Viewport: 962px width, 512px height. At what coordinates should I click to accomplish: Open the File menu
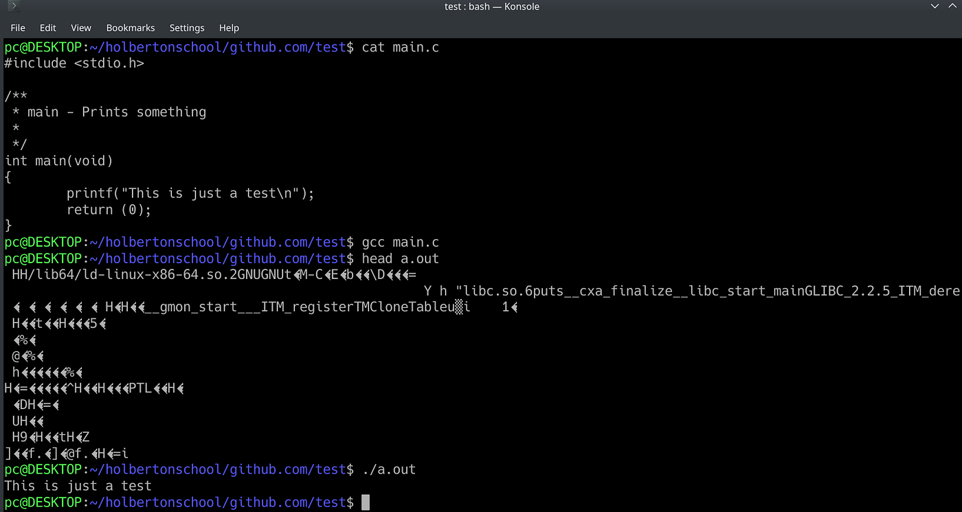tap(17, 27)
